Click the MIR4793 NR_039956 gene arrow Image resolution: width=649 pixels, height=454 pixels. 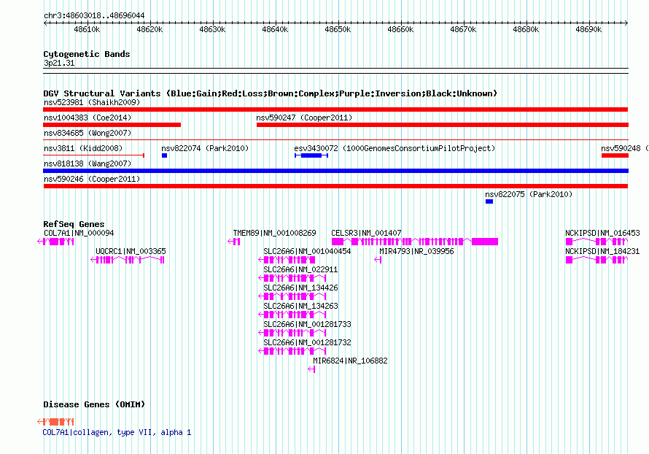(378, 260)
